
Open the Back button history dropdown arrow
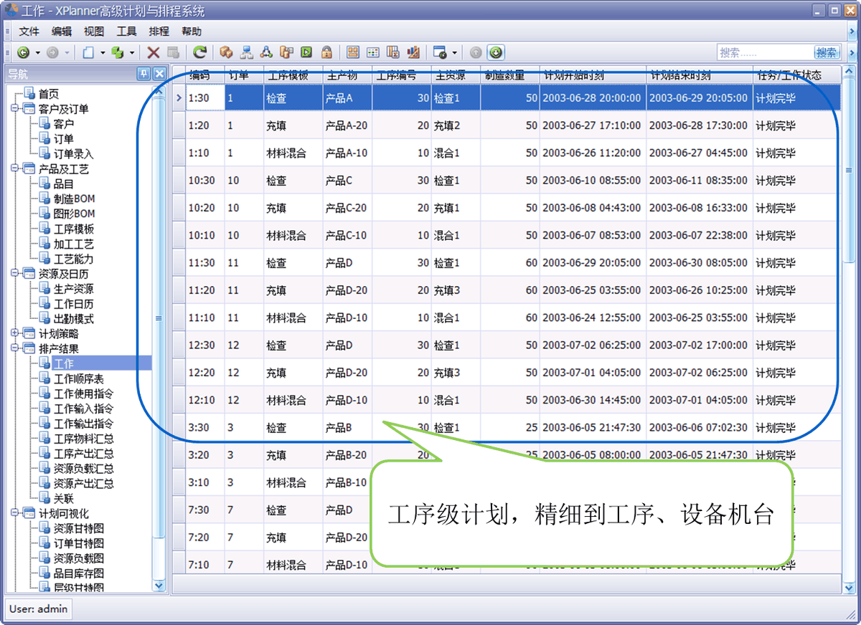(38, 52)
